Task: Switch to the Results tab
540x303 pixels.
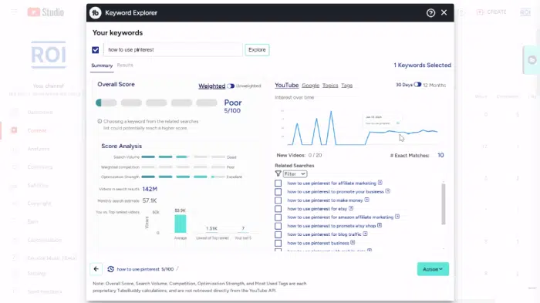Action: point(125,65)
